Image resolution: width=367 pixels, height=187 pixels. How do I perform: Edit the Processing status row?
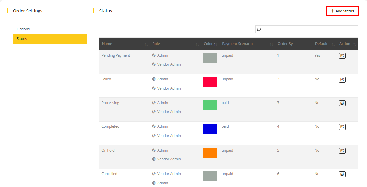click(x=342, y=103)
